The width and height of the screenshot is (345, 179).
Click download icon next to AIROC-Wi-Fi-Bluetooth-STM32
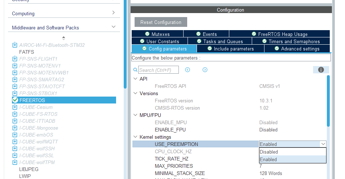tap(15, 45)
